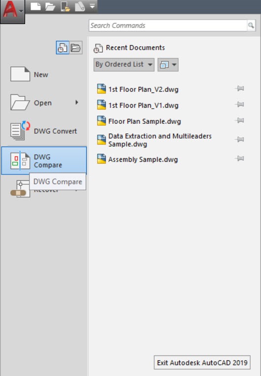Expand the Open submenu arrow

click(x=77, y=103)
